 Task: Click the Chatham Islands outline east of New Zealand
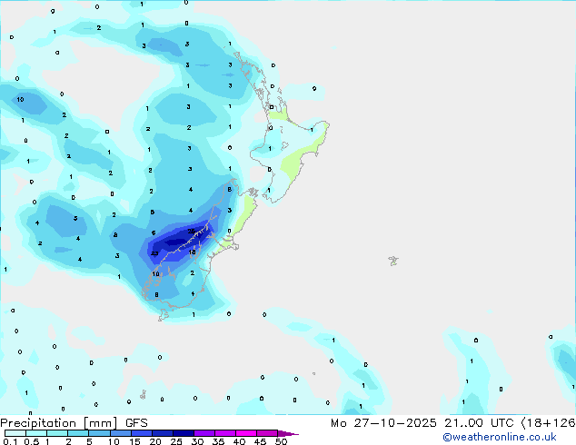tap(393, 261)
